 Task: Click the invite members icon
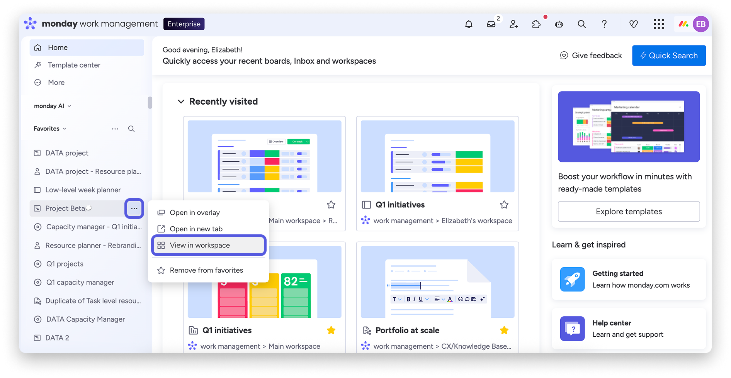(513, 24)
